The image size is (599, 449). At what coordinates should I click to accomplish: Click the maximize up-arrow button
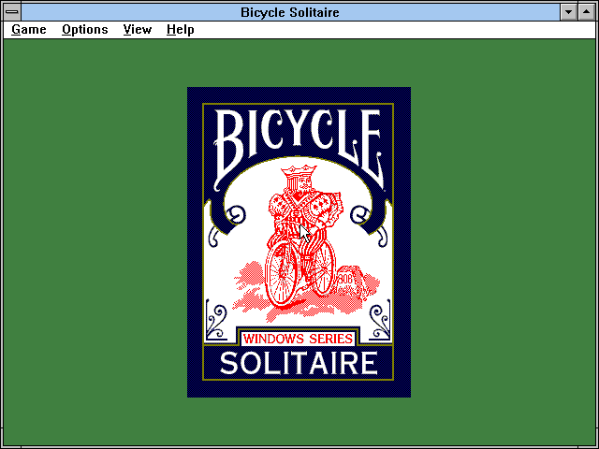(587, 11)
